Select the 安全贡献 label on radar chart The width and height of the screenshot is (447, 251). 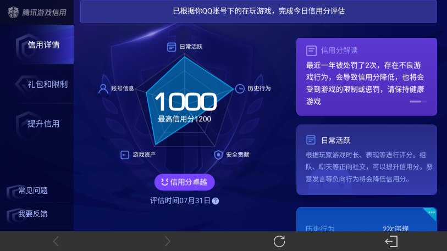238,155
